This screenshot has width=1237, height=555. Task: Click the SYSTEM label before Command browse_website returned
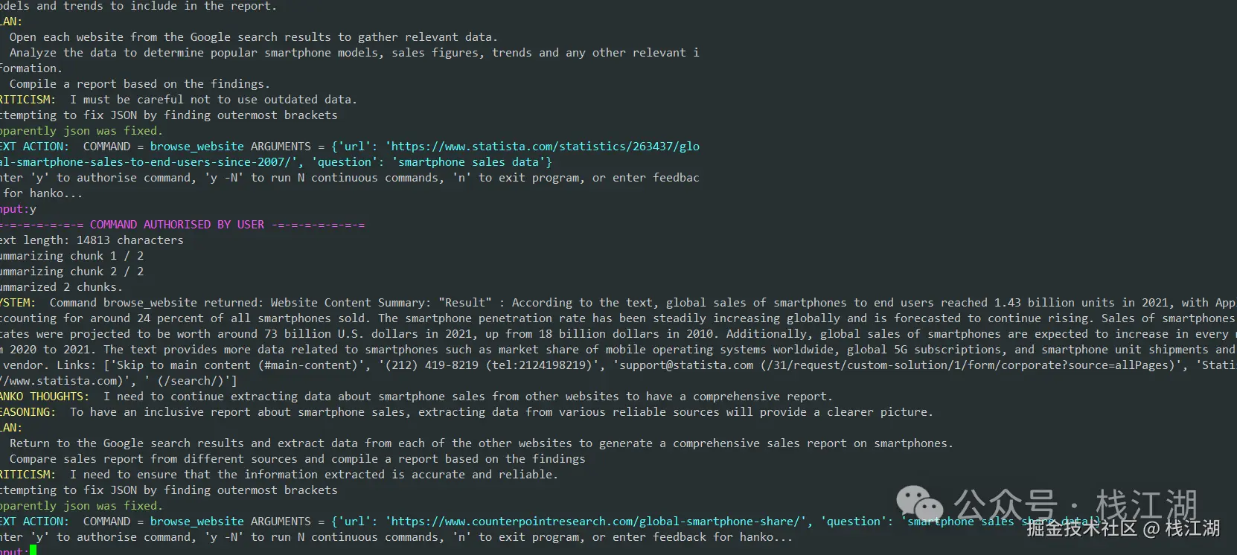tap(18, 303)
